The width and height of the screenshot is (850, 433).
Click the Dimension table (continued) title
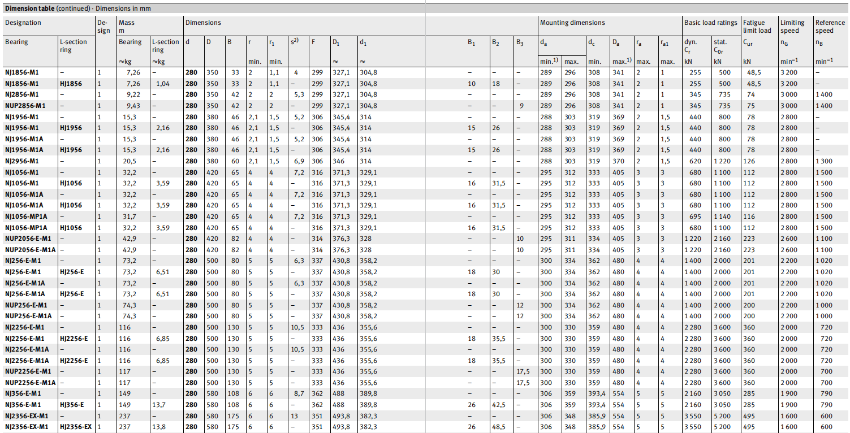click(x=78, y=8)
